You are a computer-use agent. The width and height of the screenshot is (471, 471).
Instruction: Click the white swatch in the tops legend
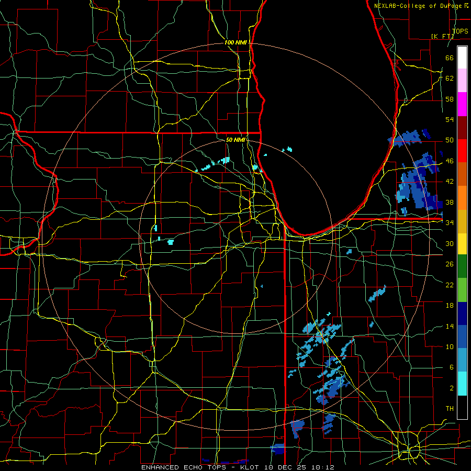pos(462,58)
